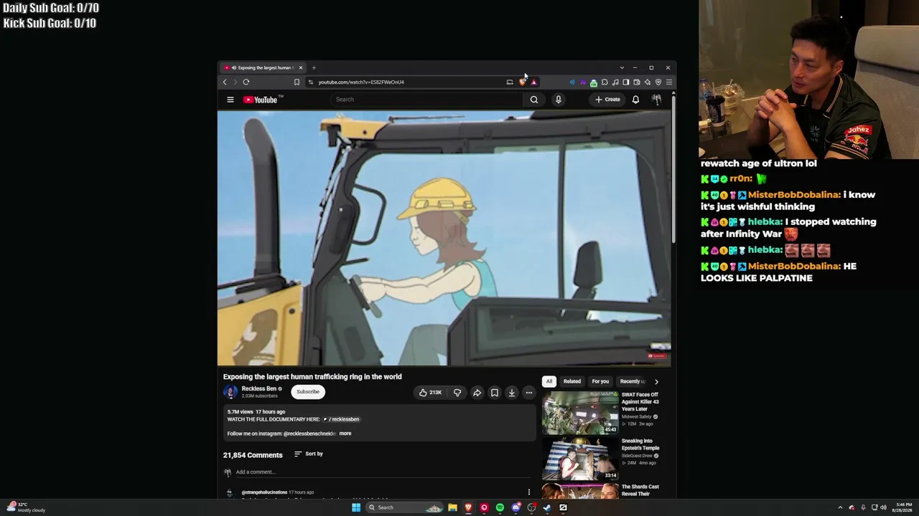Open the Brave browser taskbar icon
The width and height of the screenshot is (919, 516).
point(468,507)
